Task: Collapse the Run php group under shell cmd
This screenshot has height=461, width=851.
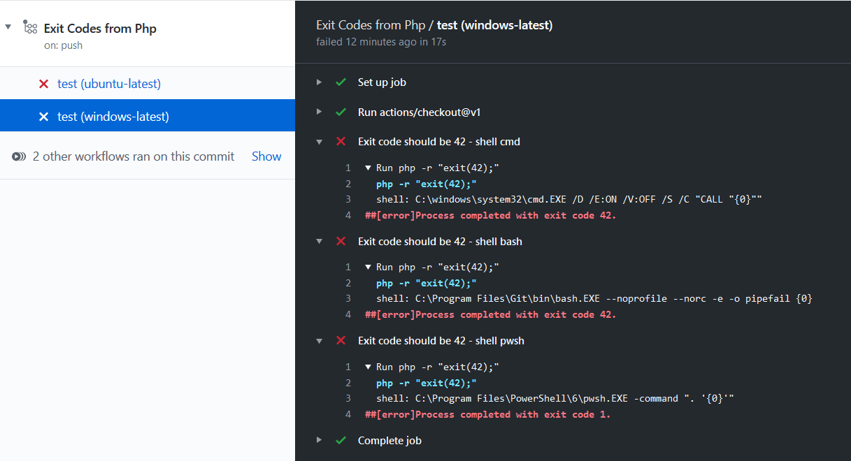Action: [369, 168]
